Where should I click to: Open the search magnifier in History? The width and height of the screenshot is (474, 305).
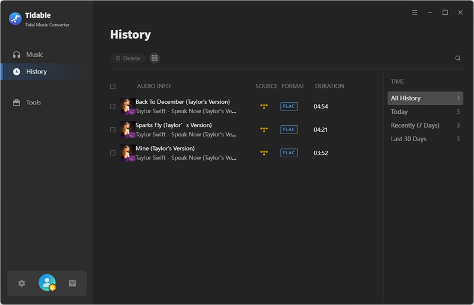click(x=457, y=58)
